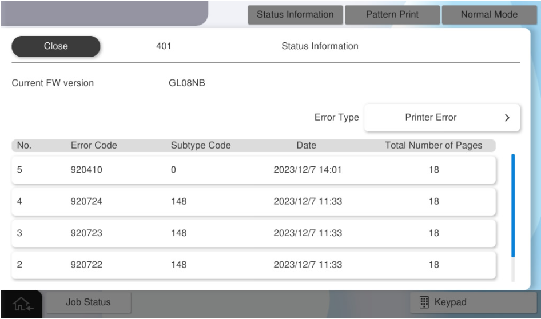Click the No. column header

pos(23,146)
